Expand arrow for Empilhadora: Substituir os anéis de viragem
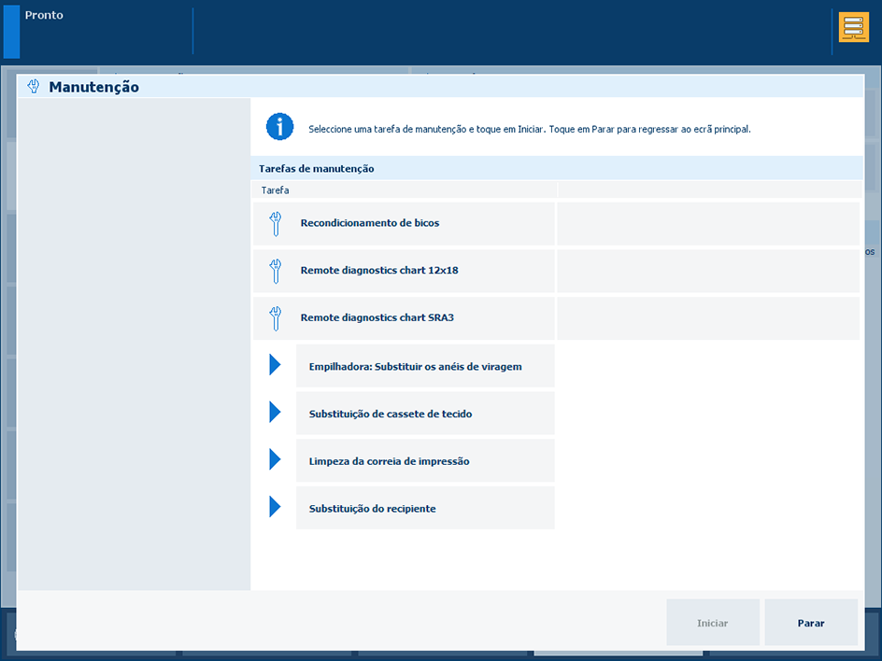882x661 pixels. (275, 365)
